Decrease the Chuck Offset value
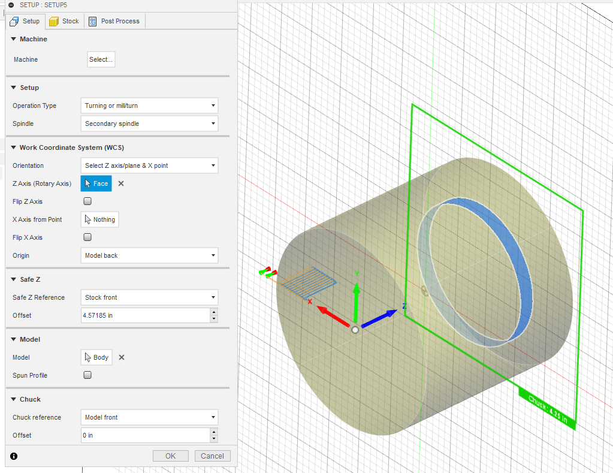This screenshot has height=473, width=613. [213, 439]
